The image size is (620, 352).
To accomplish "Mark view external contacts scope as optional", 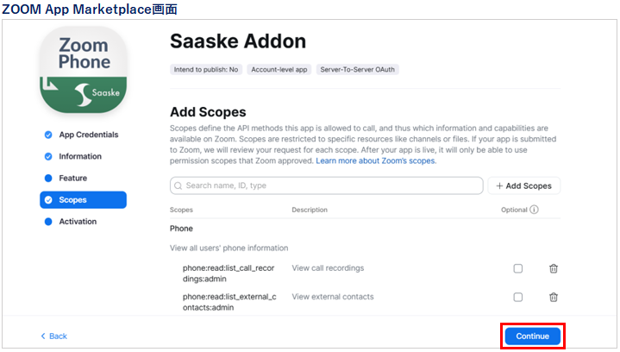I will (x=517, y=297).
